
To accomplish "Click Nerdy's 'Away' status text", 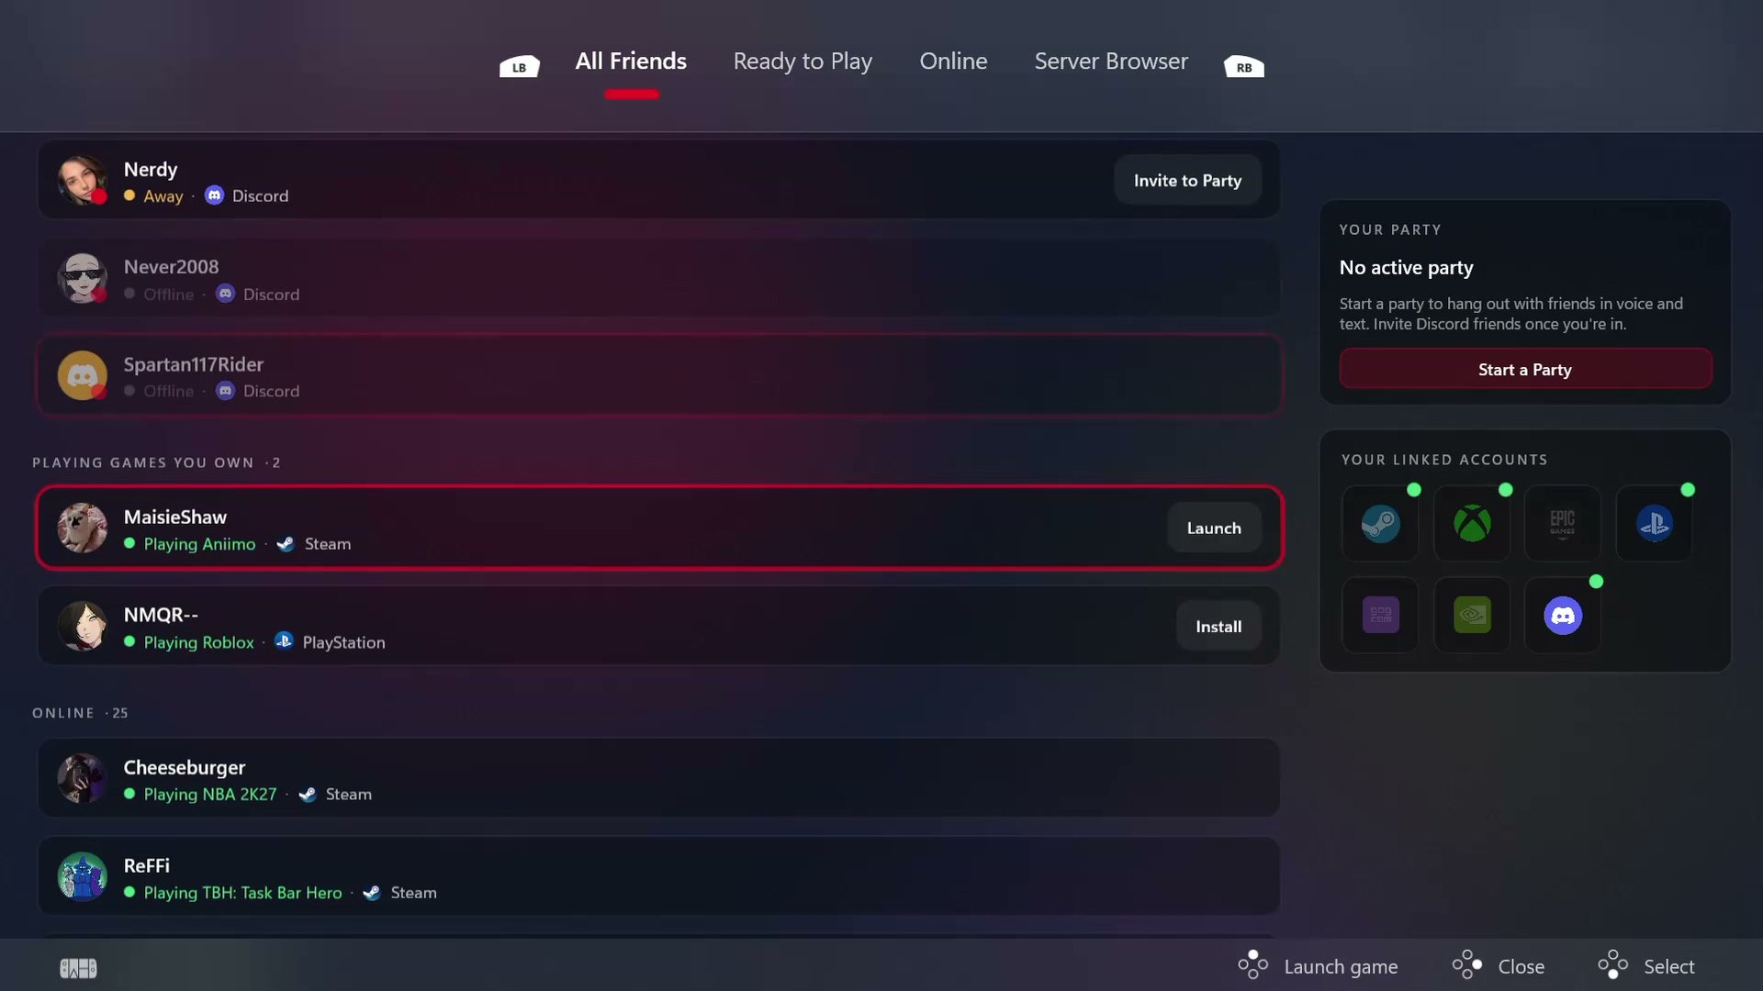I will 163,196.
